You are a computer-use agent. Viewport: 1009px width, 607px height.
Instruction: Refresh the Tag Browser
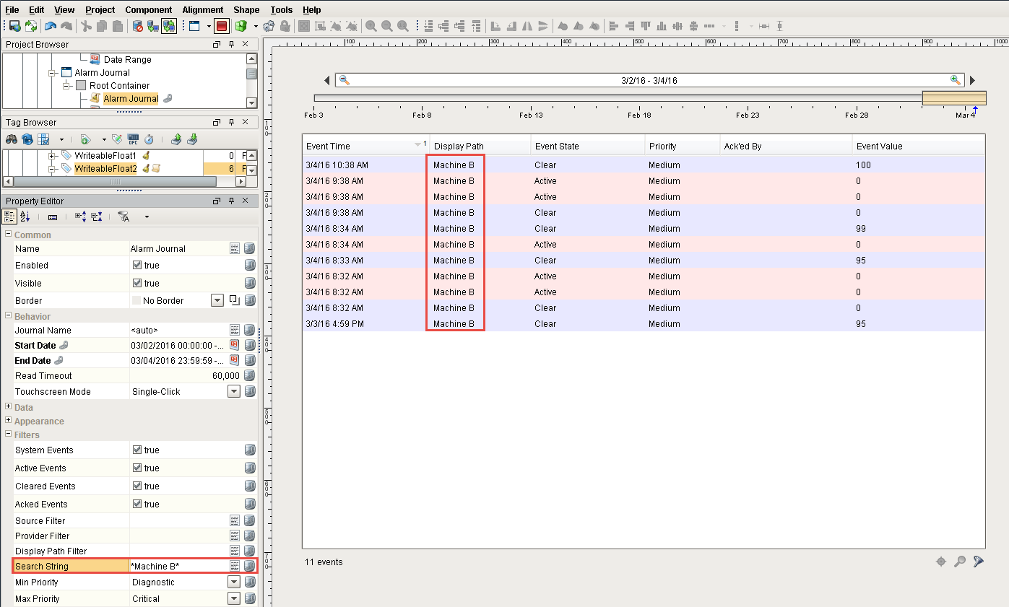(26, 139)
